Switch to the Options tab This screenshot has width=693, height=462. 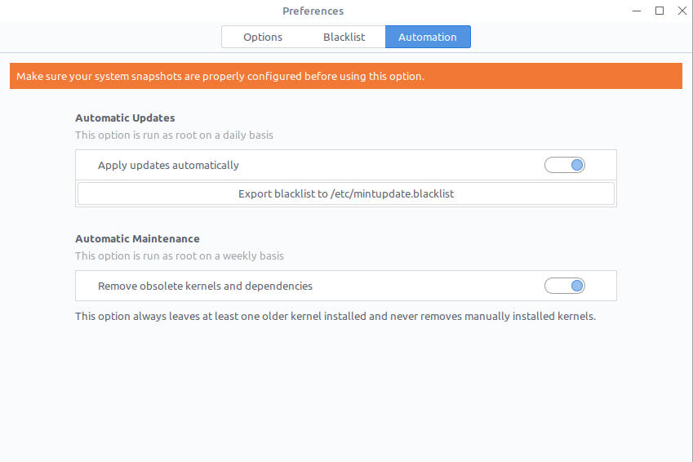pyautogui.click(x=263, y=37)
